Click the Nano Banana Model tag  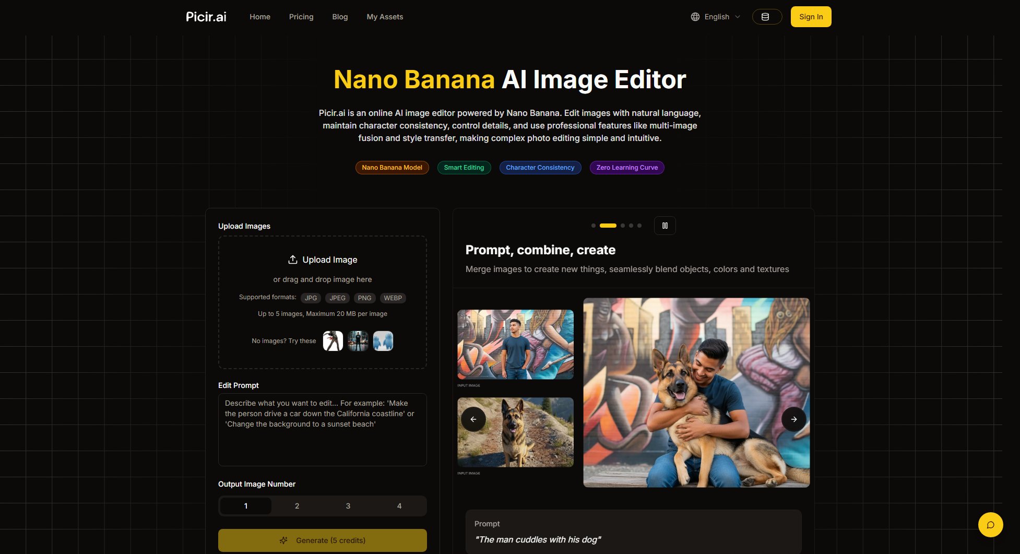[x=392, y=168]
